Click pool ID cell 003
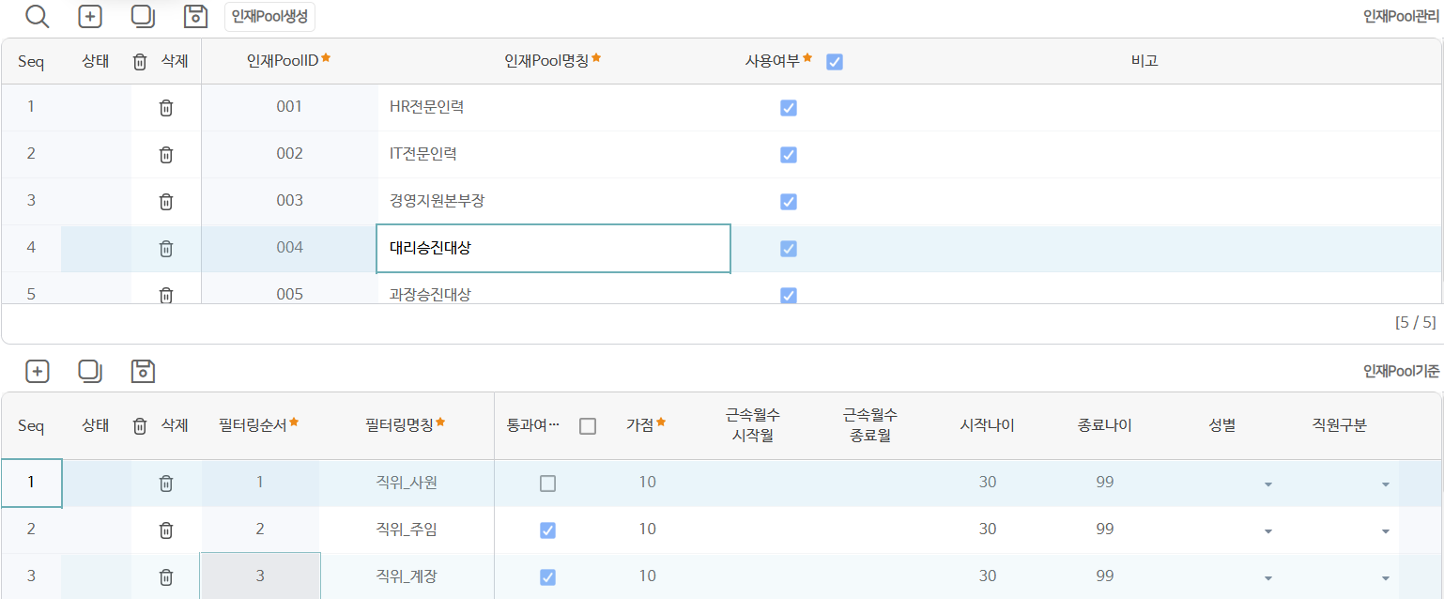Viewport: 1444px width, 599px height. coord(289,201)
